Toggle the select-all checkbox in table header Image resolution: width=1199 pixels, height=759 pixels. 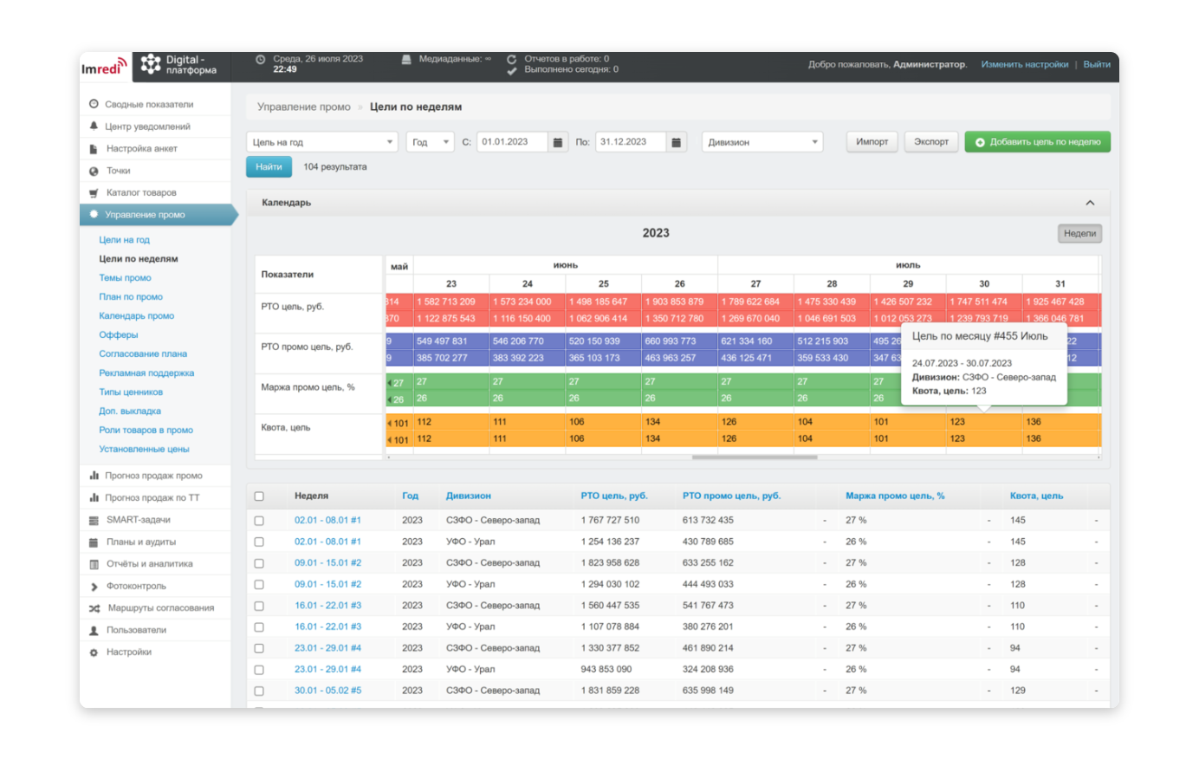pos(259,496)
